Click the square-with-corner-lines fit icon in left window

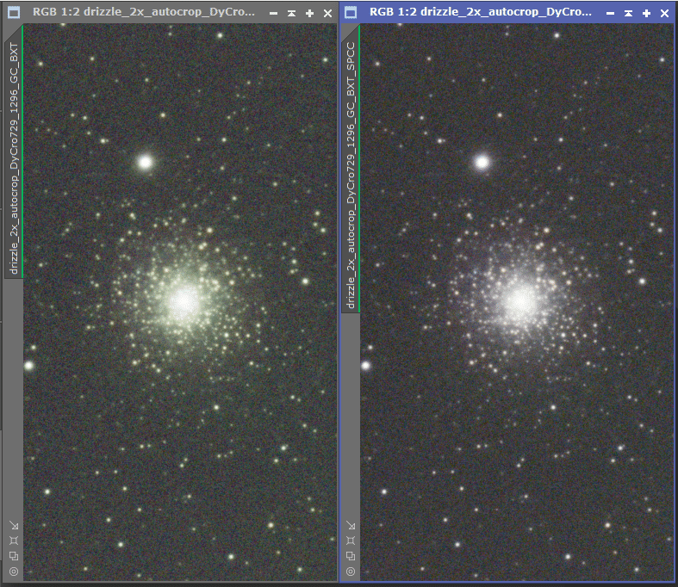(14, 541)
